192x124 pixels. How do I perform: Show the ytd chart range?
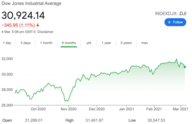[89, 43]
